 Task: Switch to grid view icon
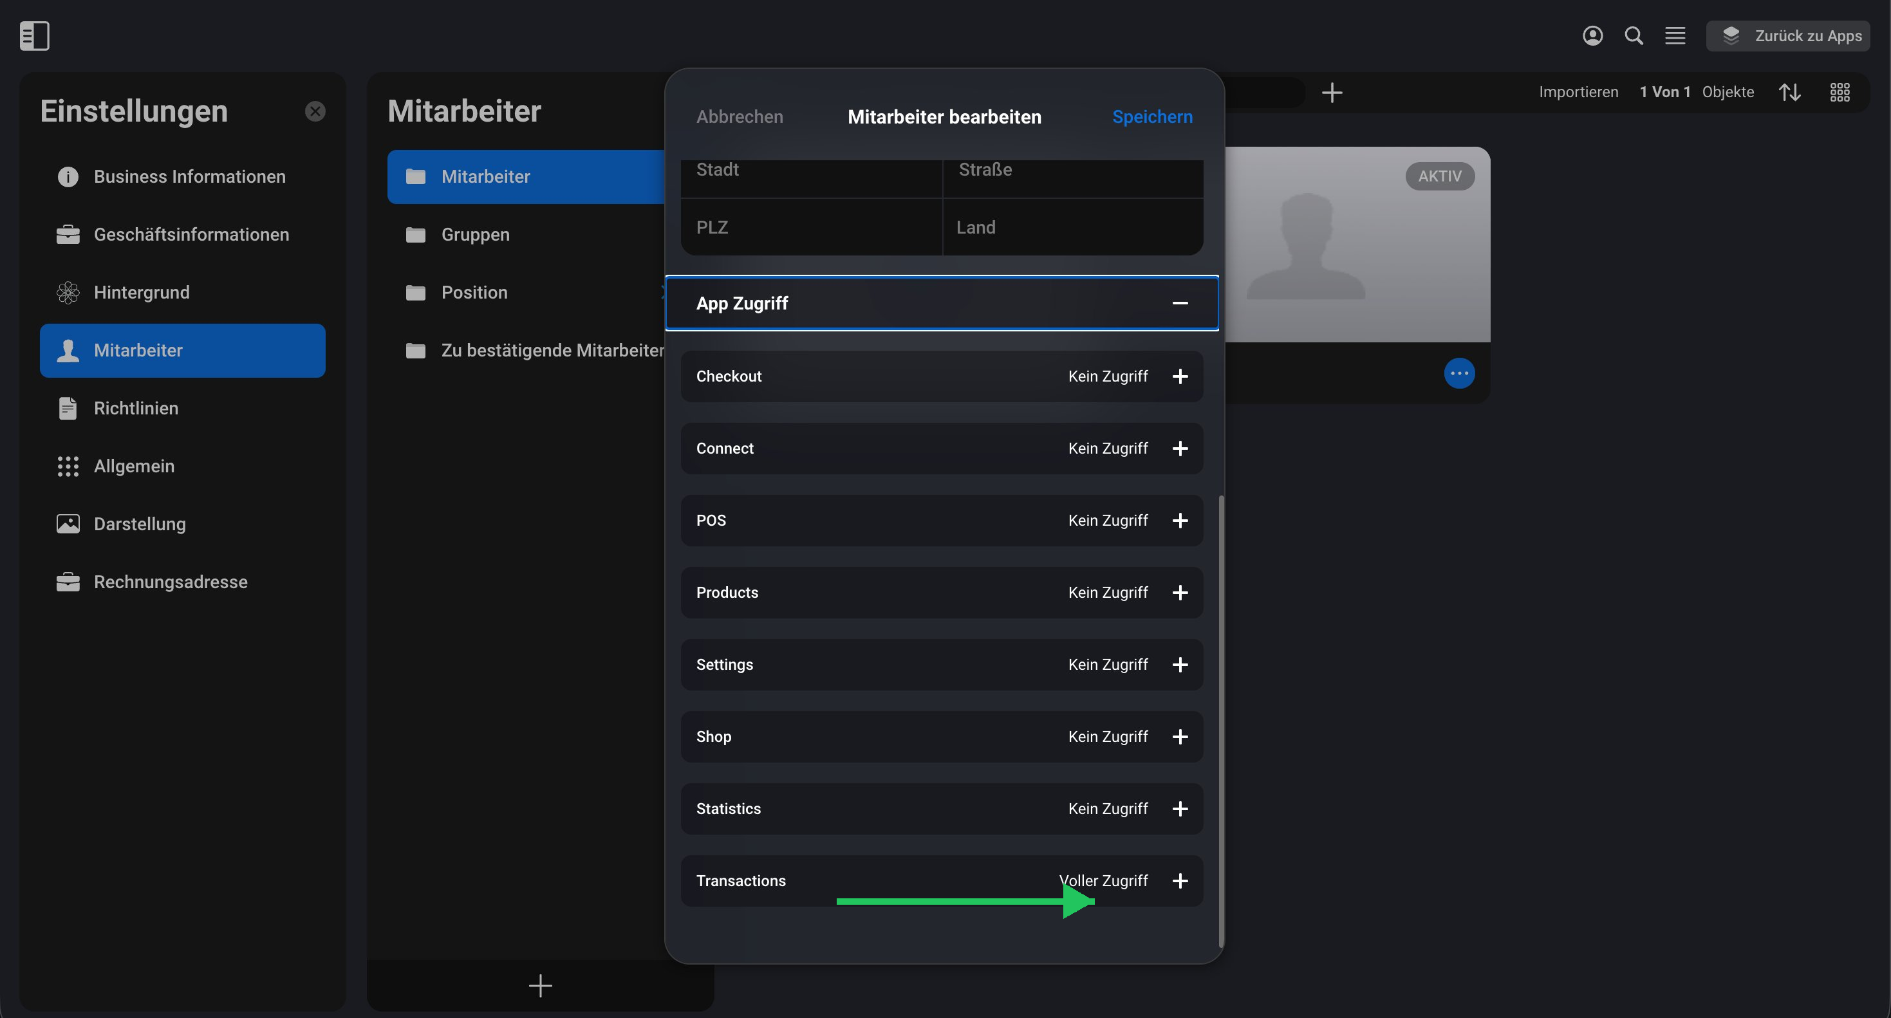(1840, 92)
